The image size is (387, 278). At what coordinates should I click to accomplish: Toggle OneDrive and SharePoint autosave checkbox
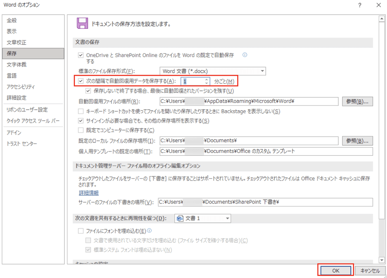click(81, 55)
